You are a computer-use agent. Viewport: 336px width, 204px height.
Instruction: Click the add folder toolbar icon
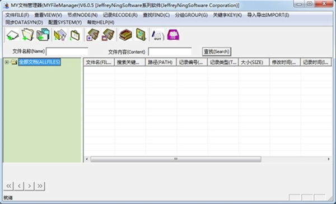[27, 35]
